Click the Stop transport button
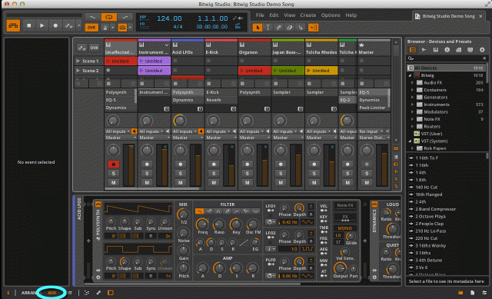 [x=29, y=26]
